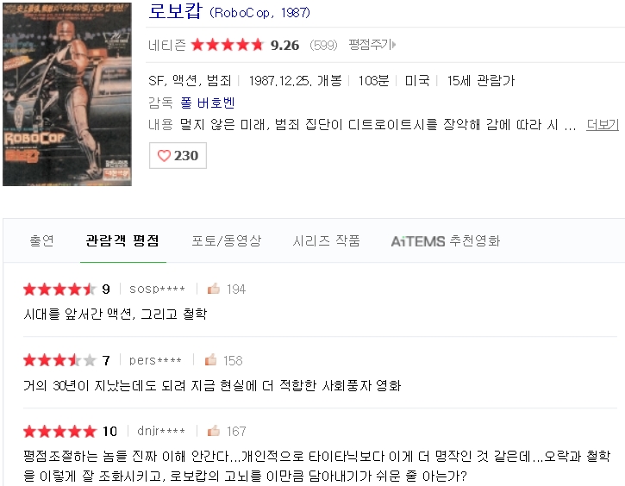Open the 포토/동영상 tab
625x486 pixels.
[227, 240]
